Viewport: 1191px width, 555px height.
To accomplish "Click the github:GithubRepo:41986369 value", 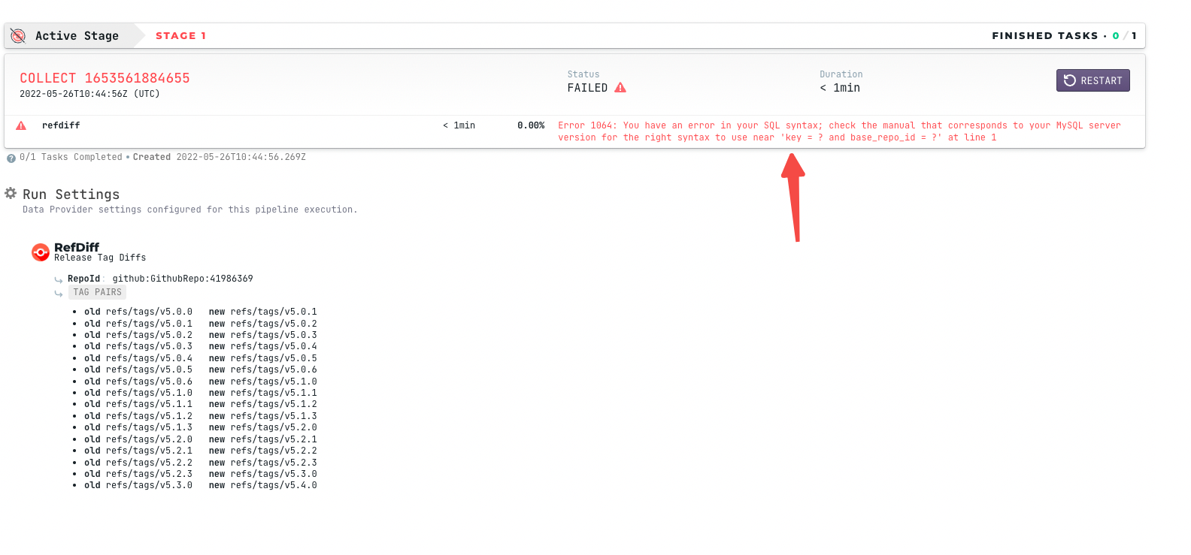I will [x=183, y=279].
